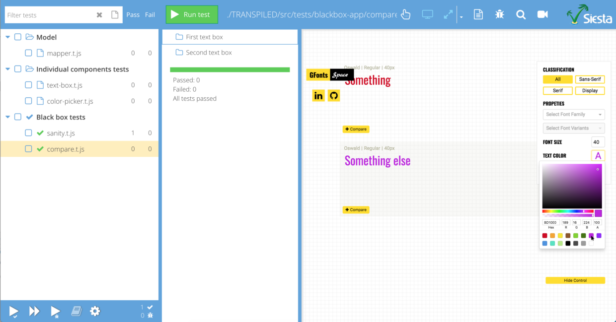Tick the Black box tests checkbox

tap(18, 117)
